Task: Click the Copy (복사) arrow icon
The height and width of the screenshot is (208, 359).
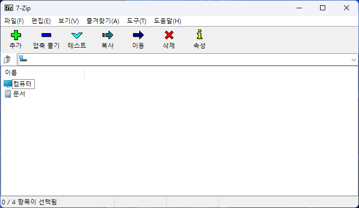Action: [108, 35]
